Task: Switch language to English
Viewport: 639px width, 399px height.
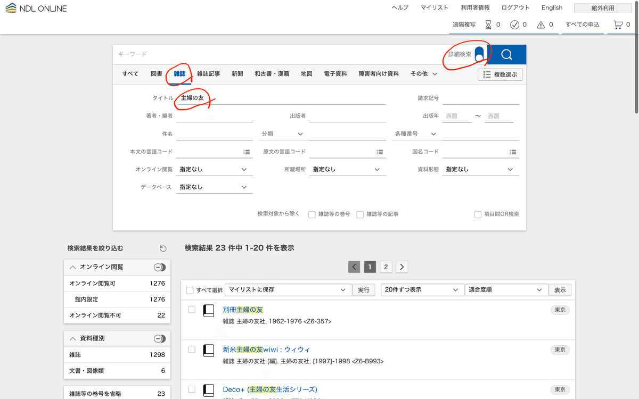Action: 552,7
